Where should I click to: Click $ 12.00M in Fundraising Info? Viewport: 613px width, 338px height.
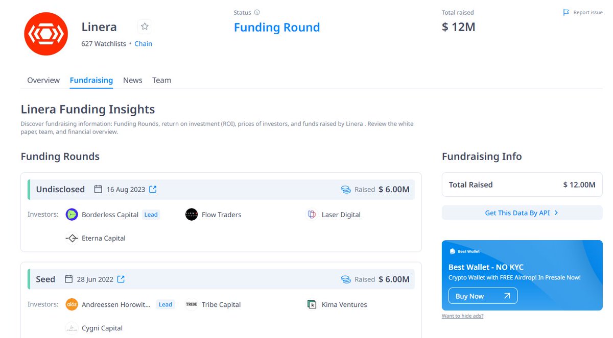point(579,185)
